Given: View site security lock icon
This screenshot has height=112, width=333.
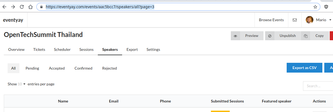Looking at the screenshot, I should point(41,7).
